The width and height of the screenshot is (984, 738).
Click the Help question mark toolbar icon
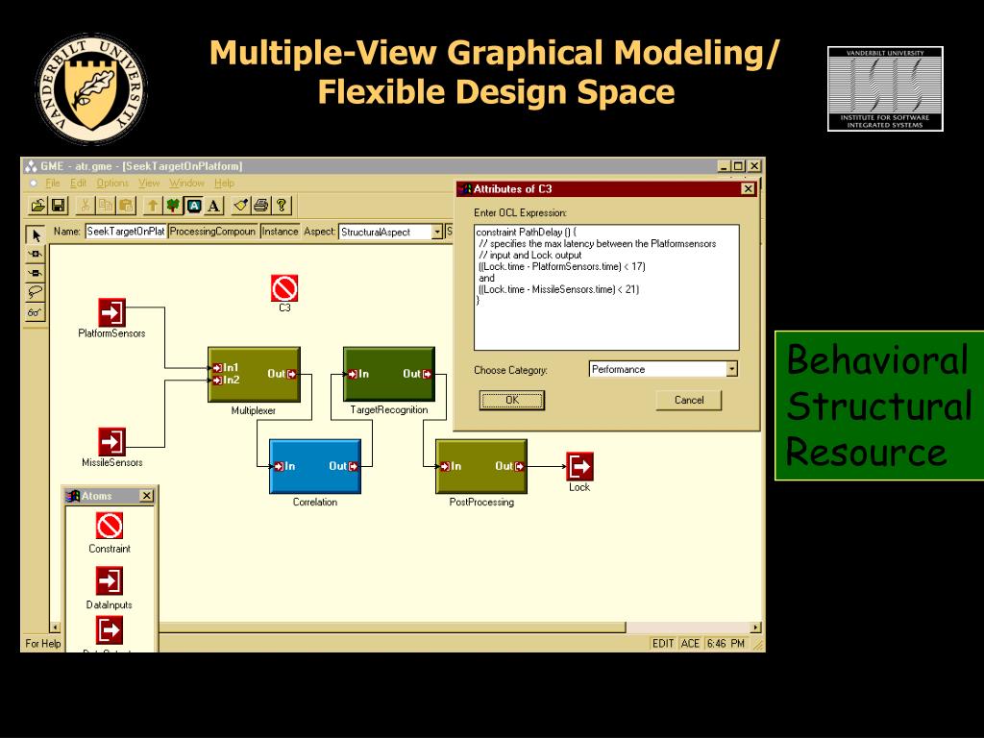point(282,206)
